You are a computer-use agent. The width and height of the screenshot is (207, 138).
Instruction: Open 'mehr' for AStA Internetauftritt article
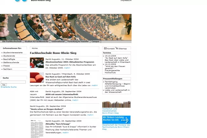[x=75, y=100]
